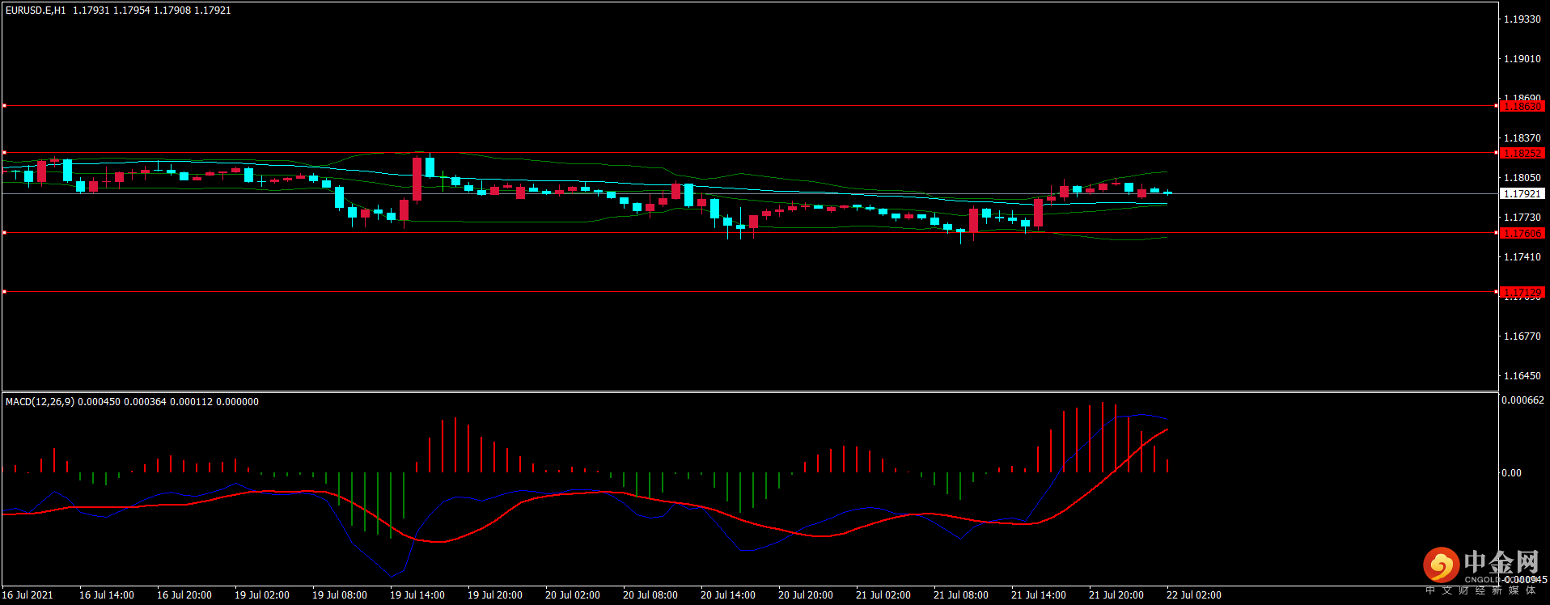Click the 1.16770 price axis label
The height and width of the screenshot is (605, 1550).
(x=1522, y=336)
